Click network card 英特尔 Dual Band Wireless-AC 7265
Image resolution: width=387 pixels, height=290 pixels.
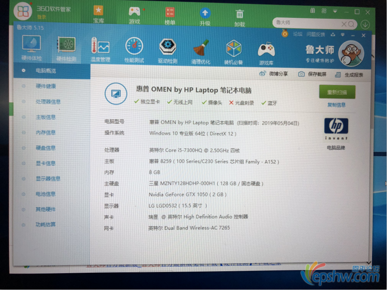[x=189, y=228]
